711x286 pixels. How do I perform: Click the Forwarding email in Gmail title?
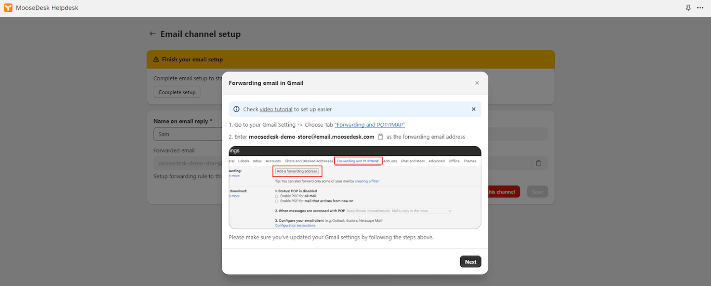tap(266, 83)
